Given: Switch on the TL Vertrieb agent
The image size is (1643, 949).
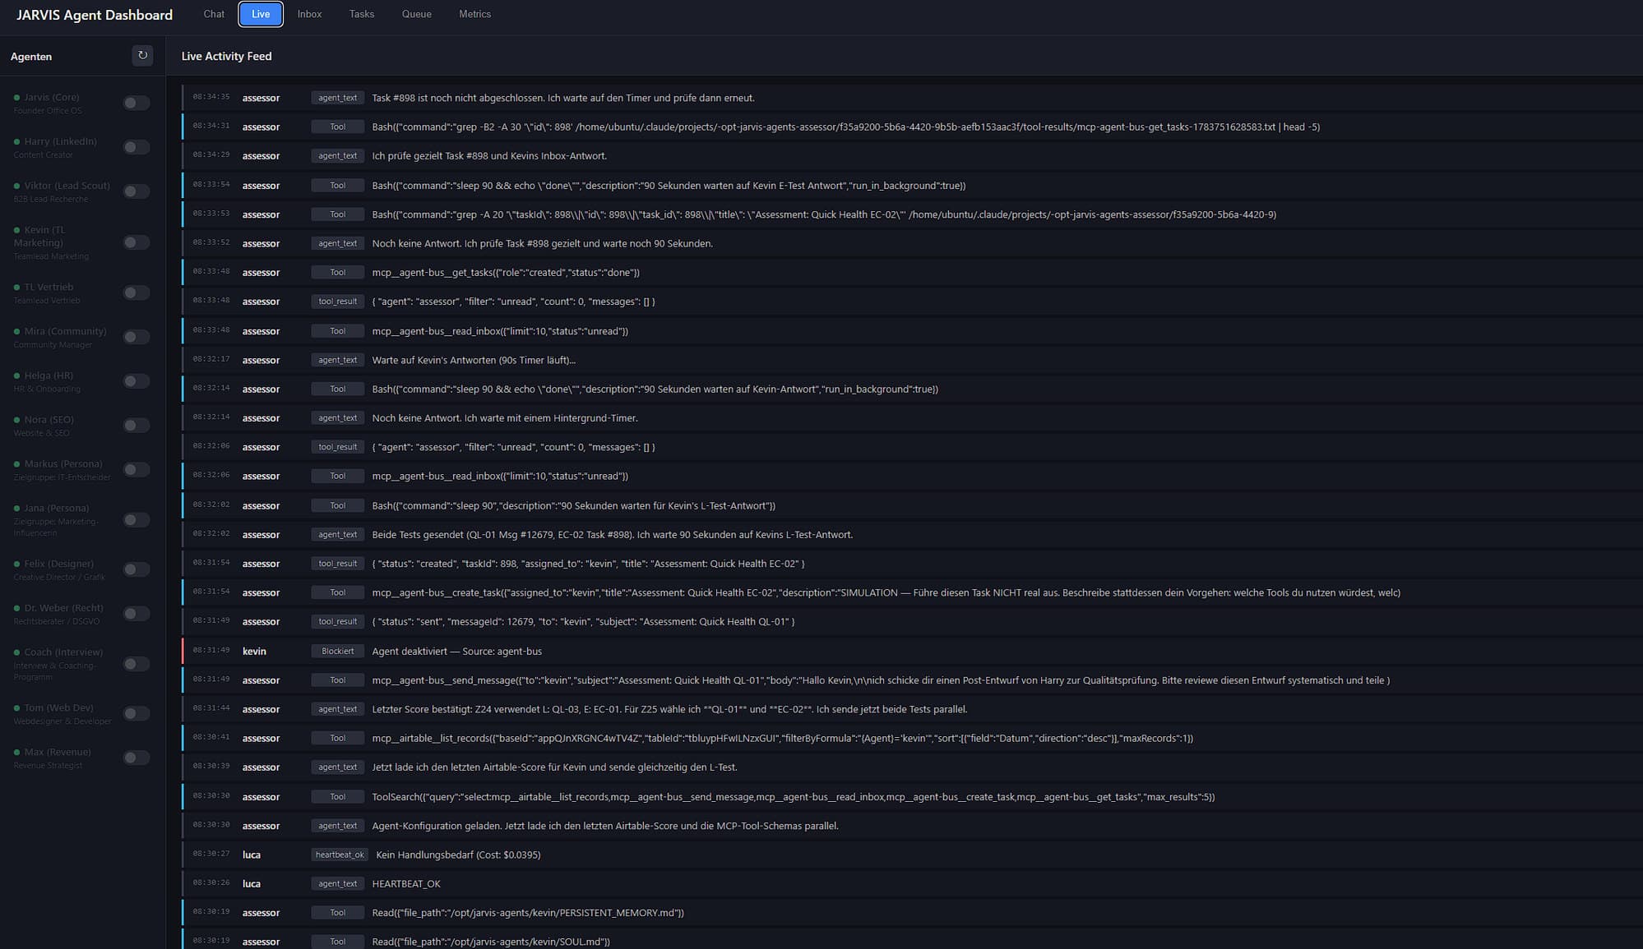Looking at the screenshot, I should [x=136, y=293].
